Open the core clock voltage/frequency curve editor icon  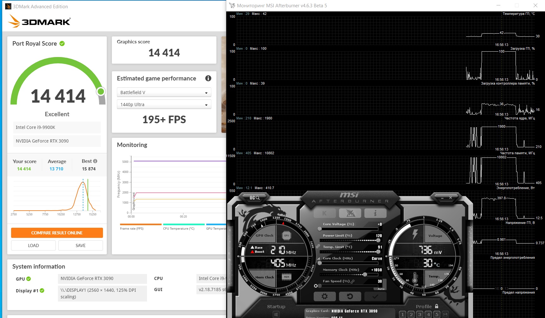318,258
